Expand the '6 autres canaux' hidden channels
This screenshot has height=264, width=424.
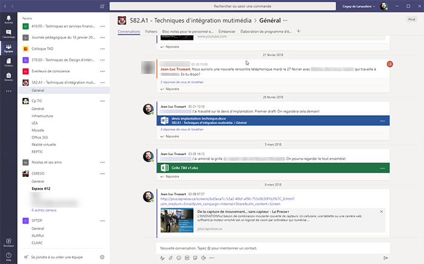pyautogui.click(x=44, y=210)
